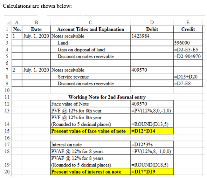207x178 pixels.
Task: Select formula =PV(12%,8,-1,0,0)
Action: 152,151
